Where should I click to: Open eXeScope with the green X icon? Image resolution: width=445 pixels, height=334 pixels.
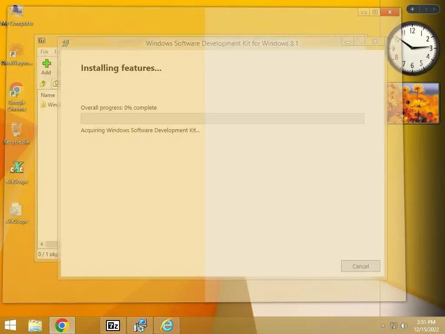pyautogui.click(x=17, y=173)
